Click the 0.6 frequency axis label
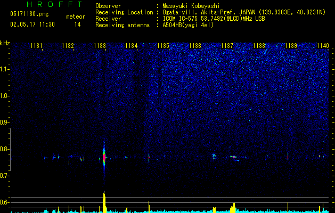Screen dimensions: 335x213 tap(4, 202)
